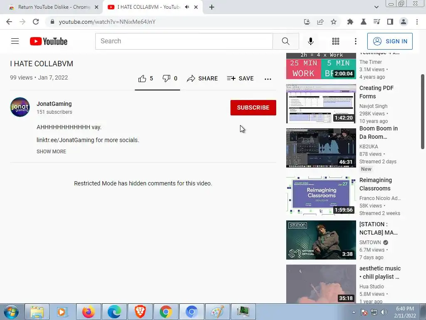Open Chrome profile avatar
Viewport: 426px width, 320px height.
click(404, 22)
